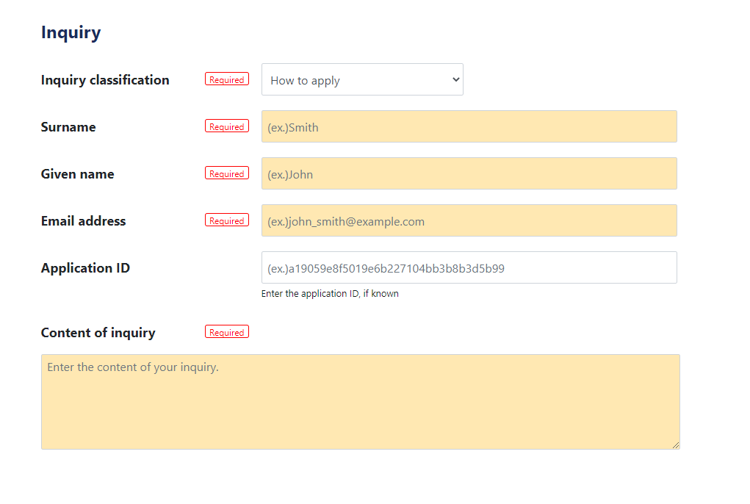Click the Required badge beside Given name

(x=226, y=173)
